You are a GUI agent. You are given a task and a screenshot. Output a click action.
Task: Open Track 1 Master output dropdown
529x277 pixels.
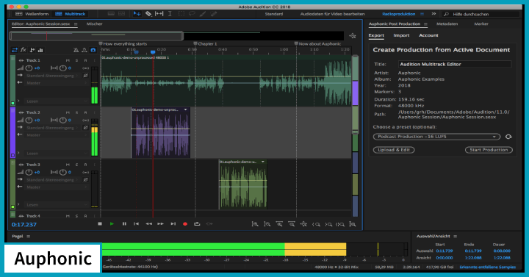coord(56,83)
